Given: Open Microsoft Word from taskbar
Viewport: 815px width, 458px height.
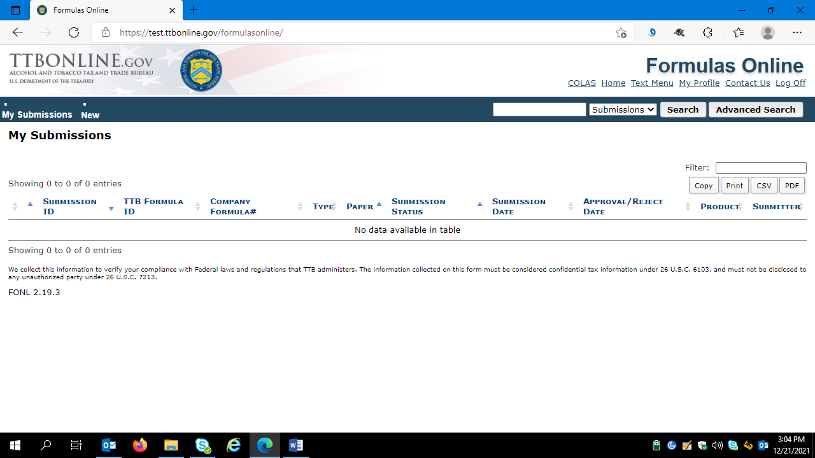Looking at the screenshot, I should pos(296,445).
